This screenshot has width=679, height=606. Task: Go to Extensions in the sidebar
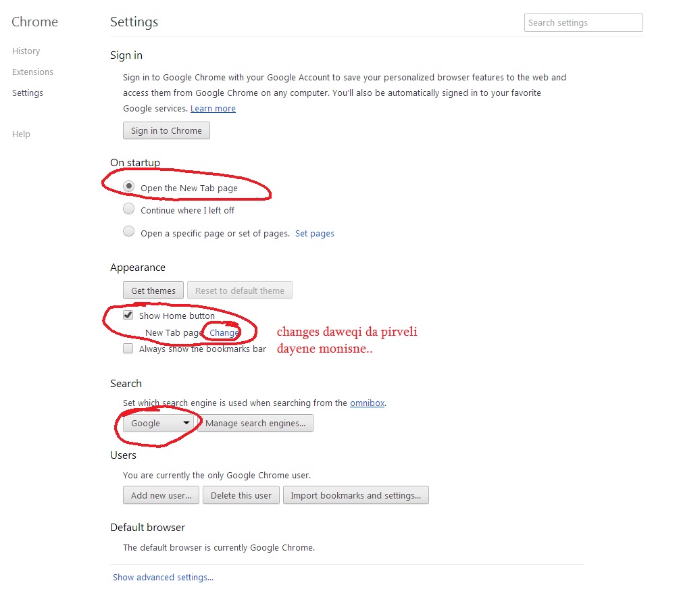(32, 72)
